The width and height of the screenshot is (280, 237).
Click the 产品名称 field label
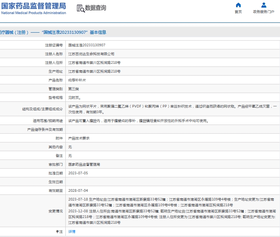[x=55, y=80]
